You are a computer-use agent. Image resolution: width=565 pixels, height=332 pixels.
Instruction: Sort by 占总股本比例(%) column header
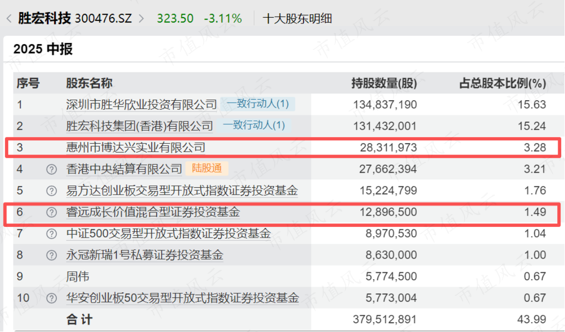(503, 84)
